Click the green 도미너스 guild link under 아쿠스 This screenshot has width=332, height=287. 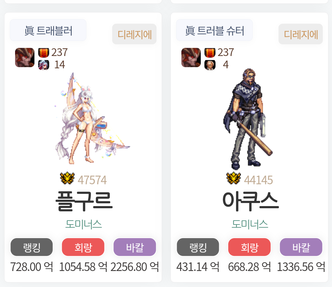coord(250,224)
